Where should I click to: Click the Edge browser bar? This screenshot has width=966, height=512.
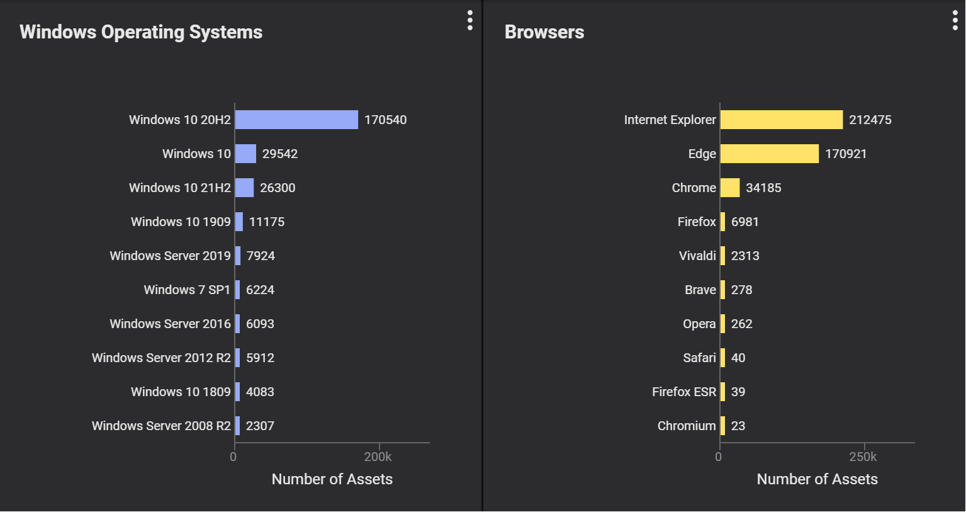click(769, 154)
